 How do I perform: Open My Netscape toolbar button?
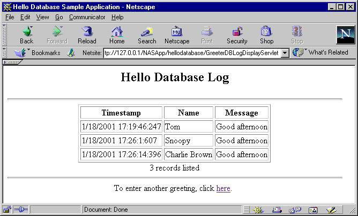(x=177, y=35)
